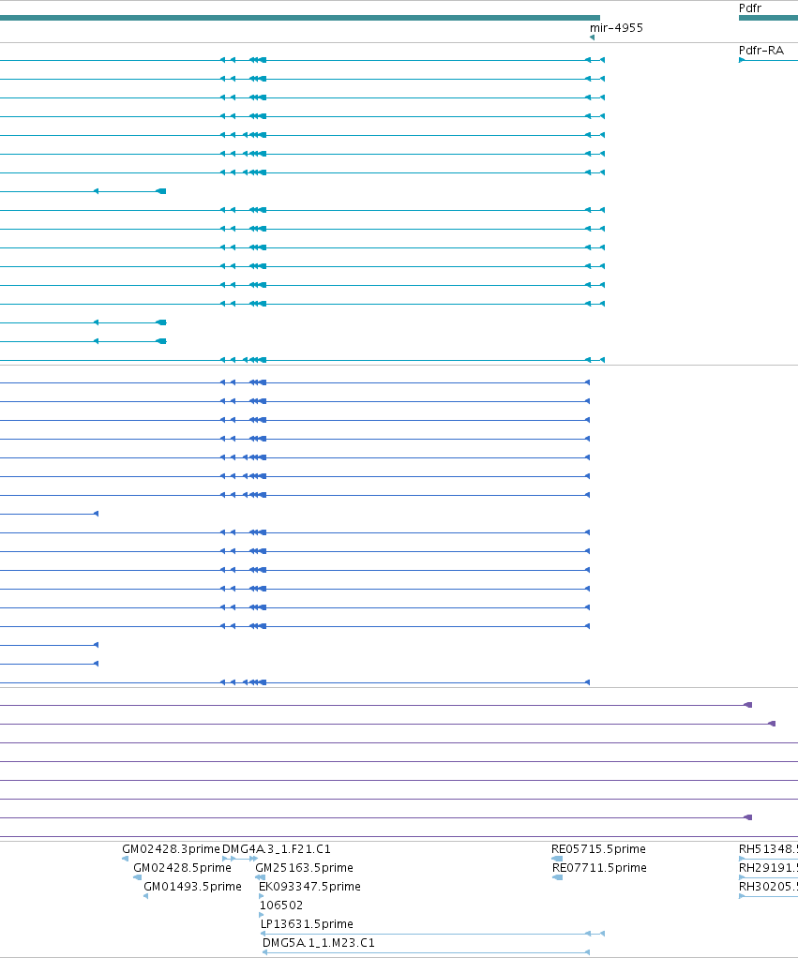The image size is (798, 958).
Task: Open the DMG5A.1_1.M23.C1 label
Action: pos(318,943)
